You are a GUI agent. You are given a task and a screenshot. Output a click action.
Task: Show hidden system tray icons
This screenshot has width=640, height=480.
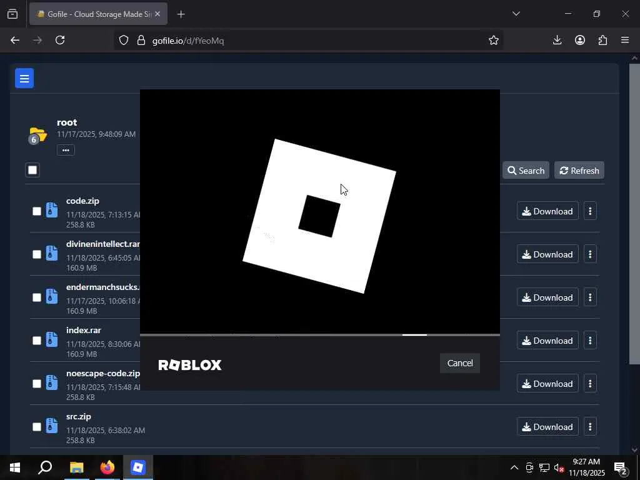click(x=514, y=467)
